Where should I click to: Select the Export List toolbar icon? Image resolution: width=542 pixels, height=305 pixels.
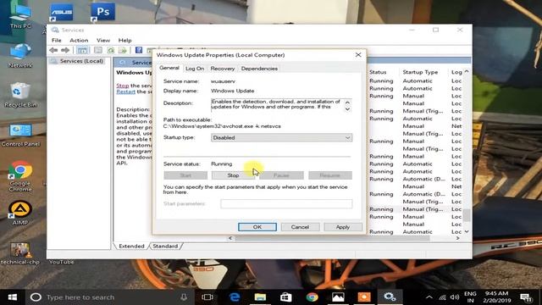pyautogui.click(x=123, y=51)
